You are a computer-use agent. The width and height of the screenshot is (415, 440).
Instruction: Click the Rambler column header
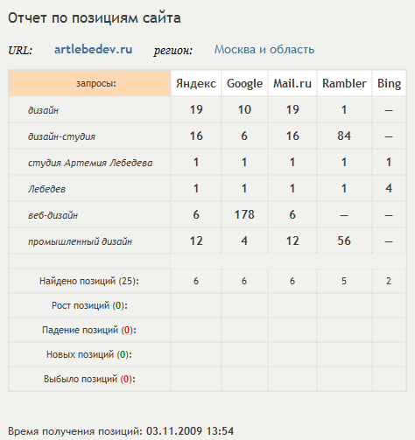[x=344, y=84]
